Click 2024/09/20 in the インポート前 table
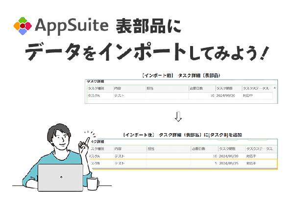294x208 pixels. [225, 95]
